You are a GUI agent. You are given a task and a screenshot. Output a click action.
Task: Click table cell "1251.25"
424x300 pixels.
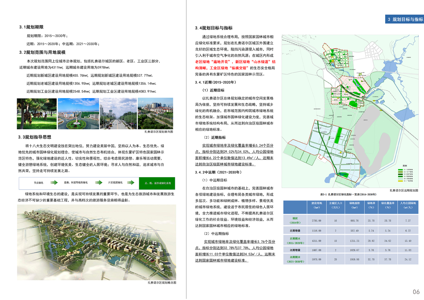355,241
